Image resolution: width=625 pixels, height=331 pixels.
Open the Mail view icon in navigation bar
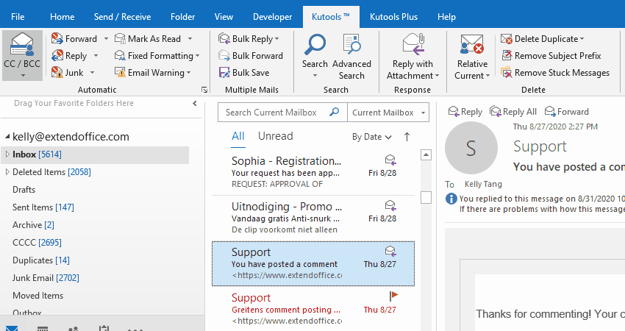12,328
